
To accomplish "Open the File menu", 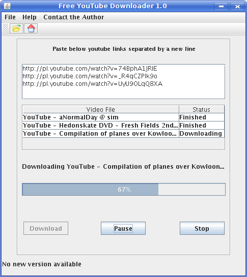I will (x=10, y=17).
